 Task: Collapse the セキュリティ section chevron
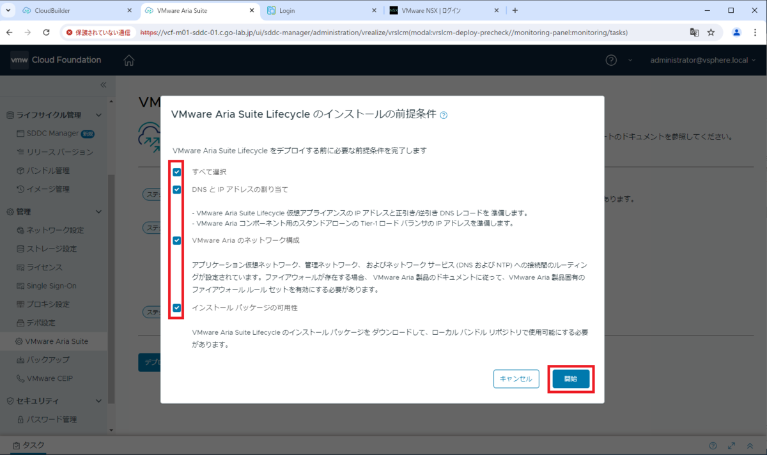coord(98,401)
